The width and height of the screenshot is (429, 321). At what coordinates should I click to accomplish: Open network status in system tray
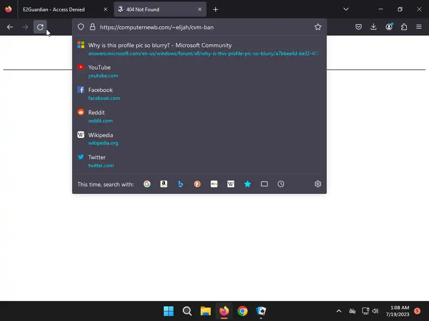coord(365,311)
